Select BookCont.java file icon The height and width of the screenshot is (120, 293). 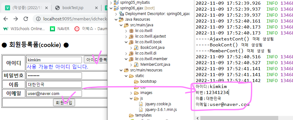(137, 48)
